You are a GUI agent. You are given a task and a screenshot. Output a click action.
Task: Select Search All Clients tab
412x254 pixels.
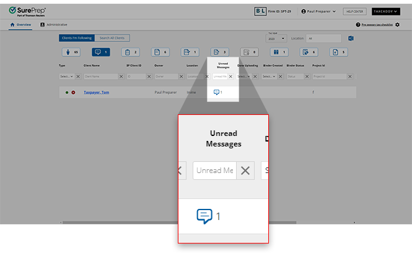tap(112, 38)
